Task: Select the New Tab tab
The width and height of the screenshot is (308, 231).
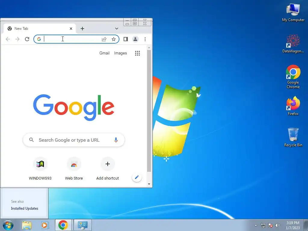Action: pos(39,29)
